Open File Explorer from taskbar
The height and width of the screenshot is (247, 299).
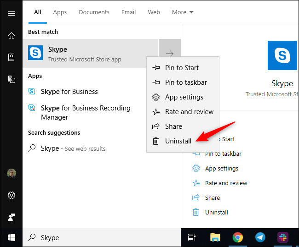tap(215, 237)
